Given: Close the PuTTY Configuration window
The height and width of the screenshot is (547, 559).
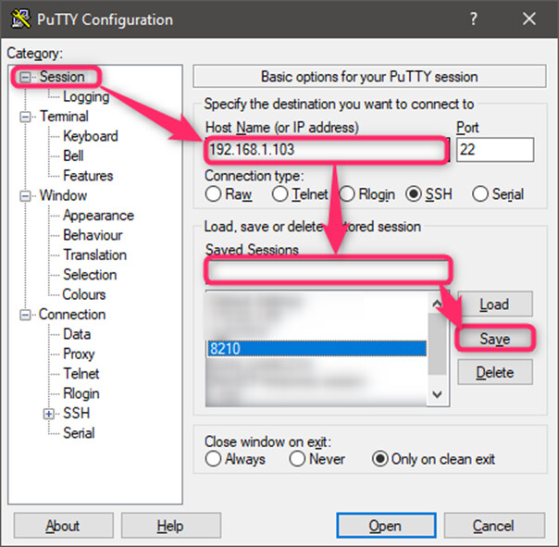Looking at the screenshot, I should point(529,19).
